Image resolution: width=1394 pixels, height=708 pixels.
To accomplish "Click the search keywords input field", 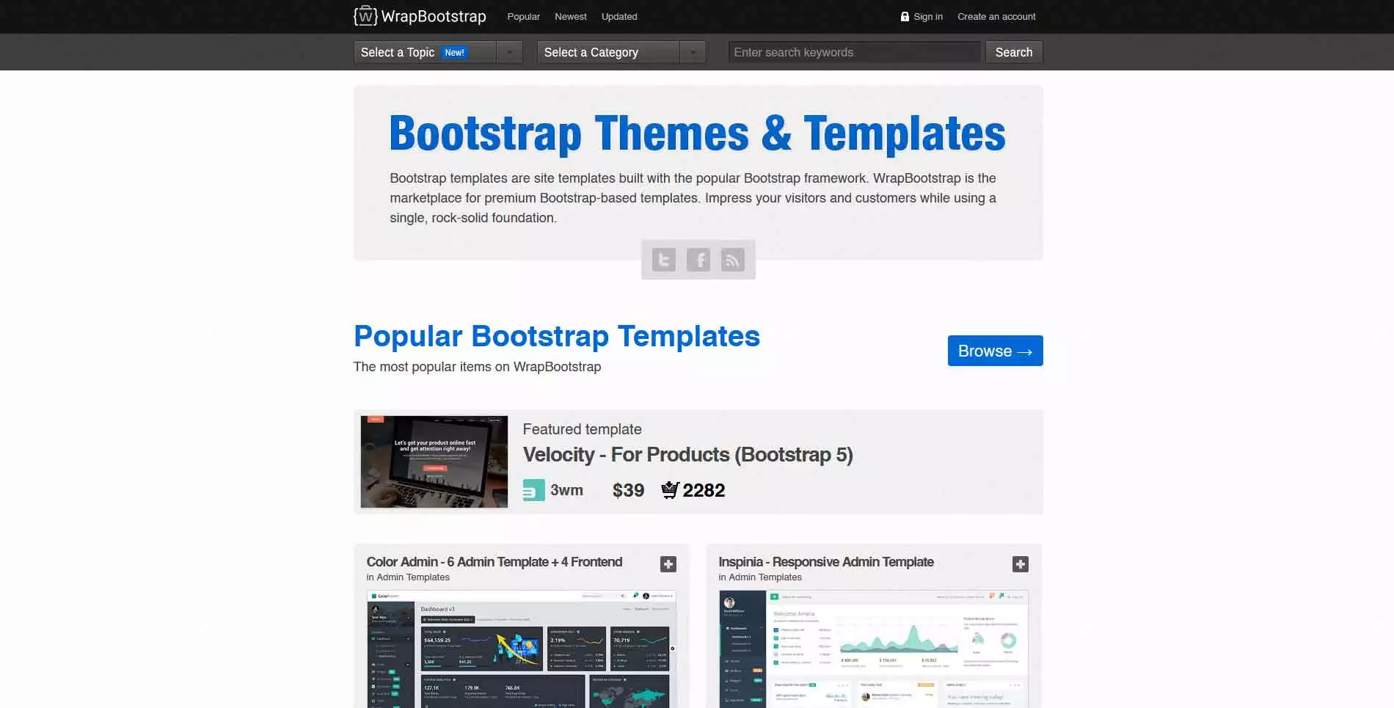I will click(853, 52).
